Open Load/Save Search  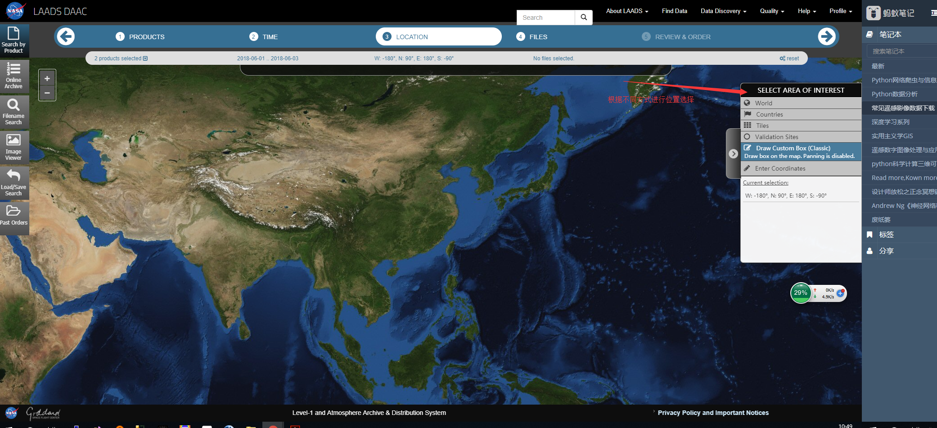coord(14,183)
